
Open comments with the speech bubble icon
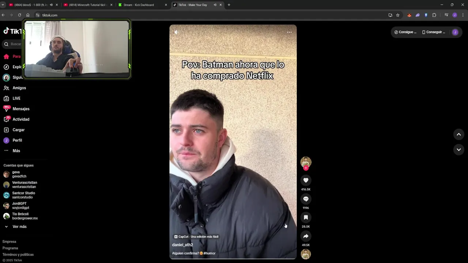(306, 199)
